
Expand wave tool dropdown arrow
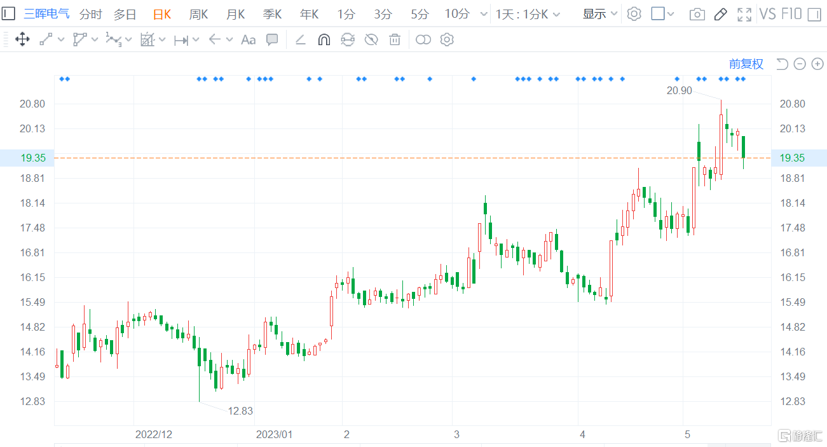[x=128, y=40]
